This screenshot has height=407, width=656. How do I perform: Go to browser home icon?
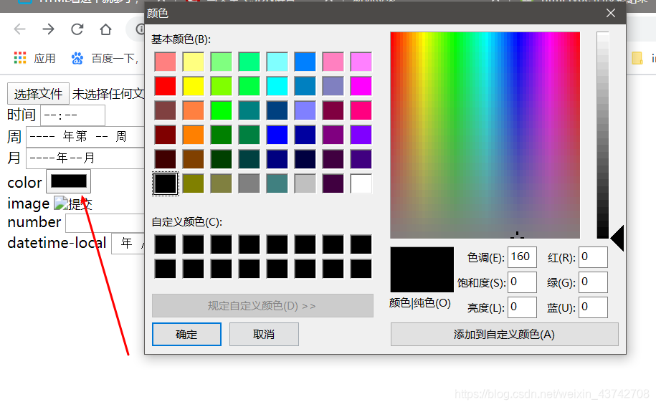coord(106,29)
